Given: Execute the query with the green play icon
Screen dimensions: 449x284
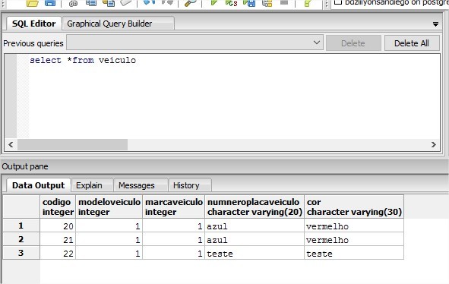Looking at the screenshot, I should (x=214, y=2).
